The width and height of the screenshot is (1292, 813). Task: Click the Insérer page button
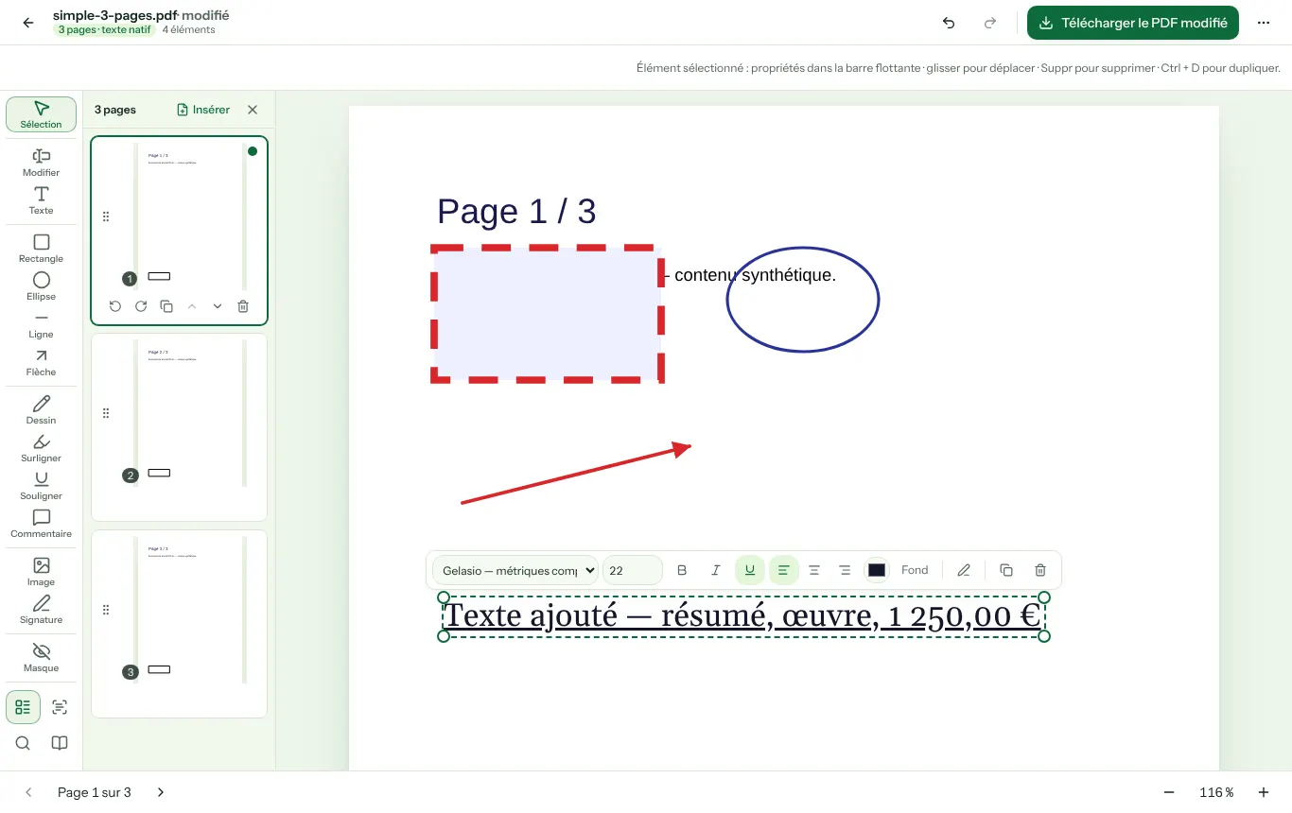pos(203,110)
